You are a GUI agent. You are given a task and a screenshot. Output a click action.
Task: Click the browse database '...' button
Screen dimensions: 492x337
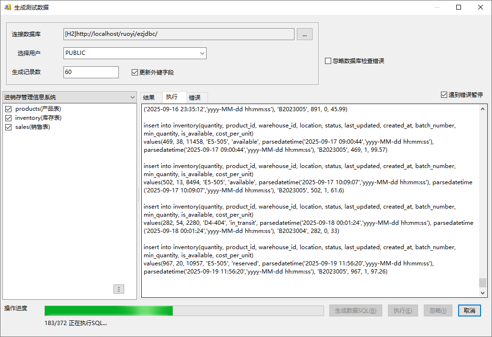point(304,34)
